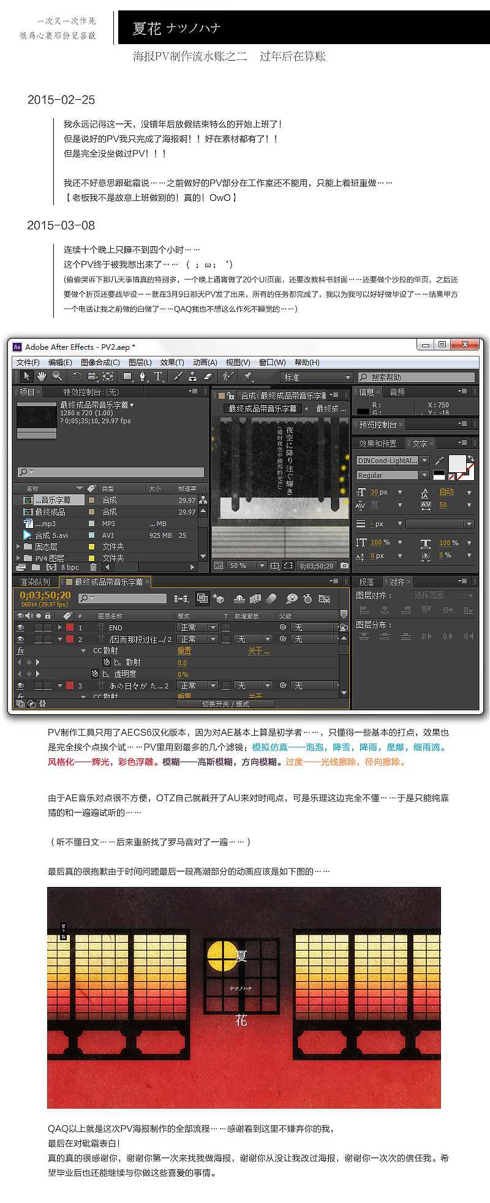Swap fill and stroke colors arrow
Image resolution: width=490 pixels, height=1203 pixels.
tap(470, 458)
